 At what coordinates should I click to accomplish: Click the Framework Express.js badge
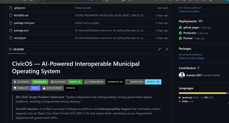click(x=104, y=82)
